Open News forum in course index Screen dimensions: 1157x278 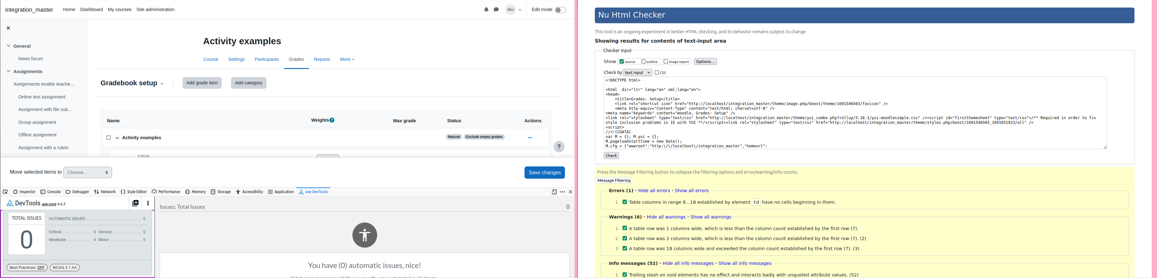tap(31, 59)
